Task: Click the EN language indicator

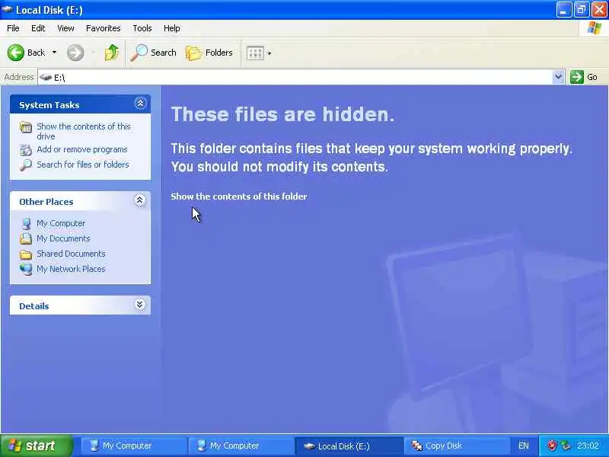Action: pyautogui.click(x=524, y=446)
